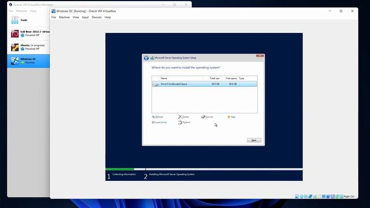Click the hard disk activity status icon
This screenshot has width=370, height=208.
[297, 196]
